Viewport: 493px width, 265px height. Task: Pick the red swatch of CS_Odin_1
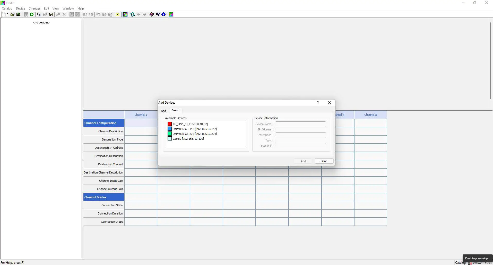pyautogui.click(x=170, y=124)
